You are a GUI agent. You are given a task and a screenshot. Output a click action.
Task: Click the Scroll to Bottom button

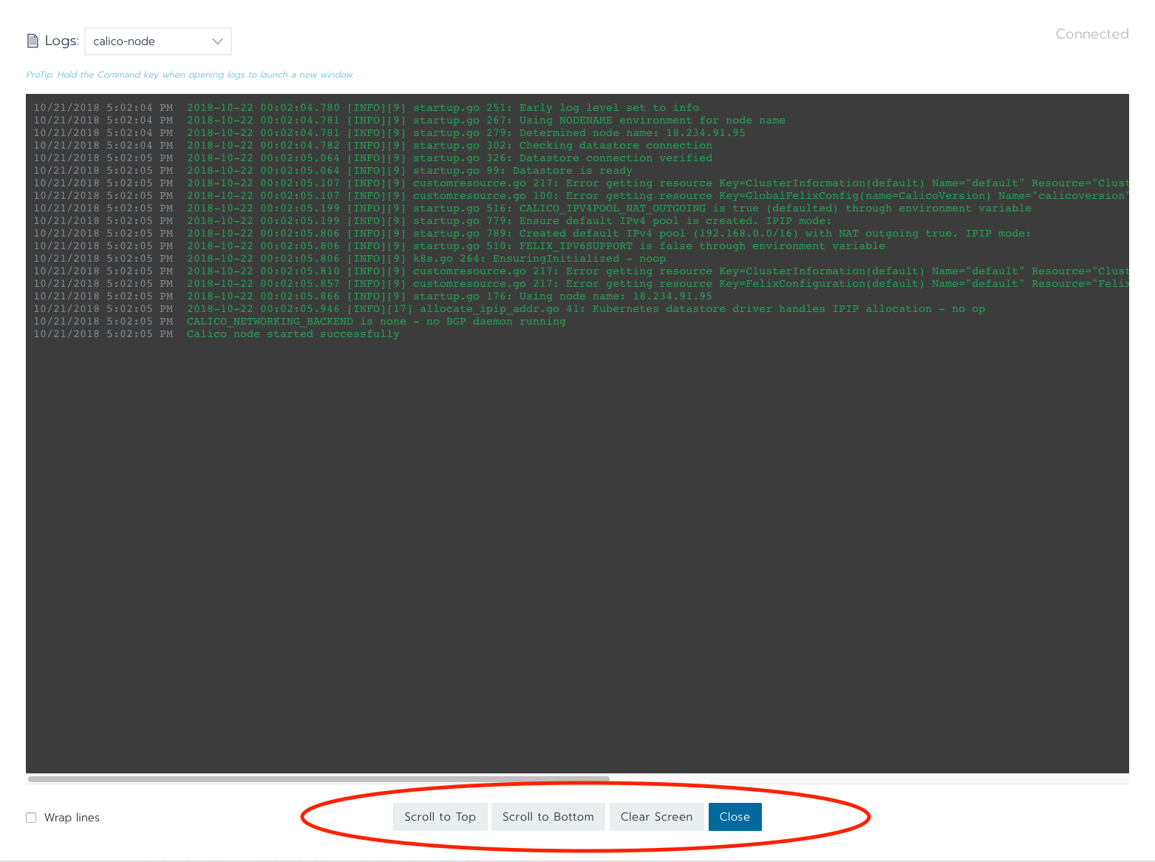548,816
